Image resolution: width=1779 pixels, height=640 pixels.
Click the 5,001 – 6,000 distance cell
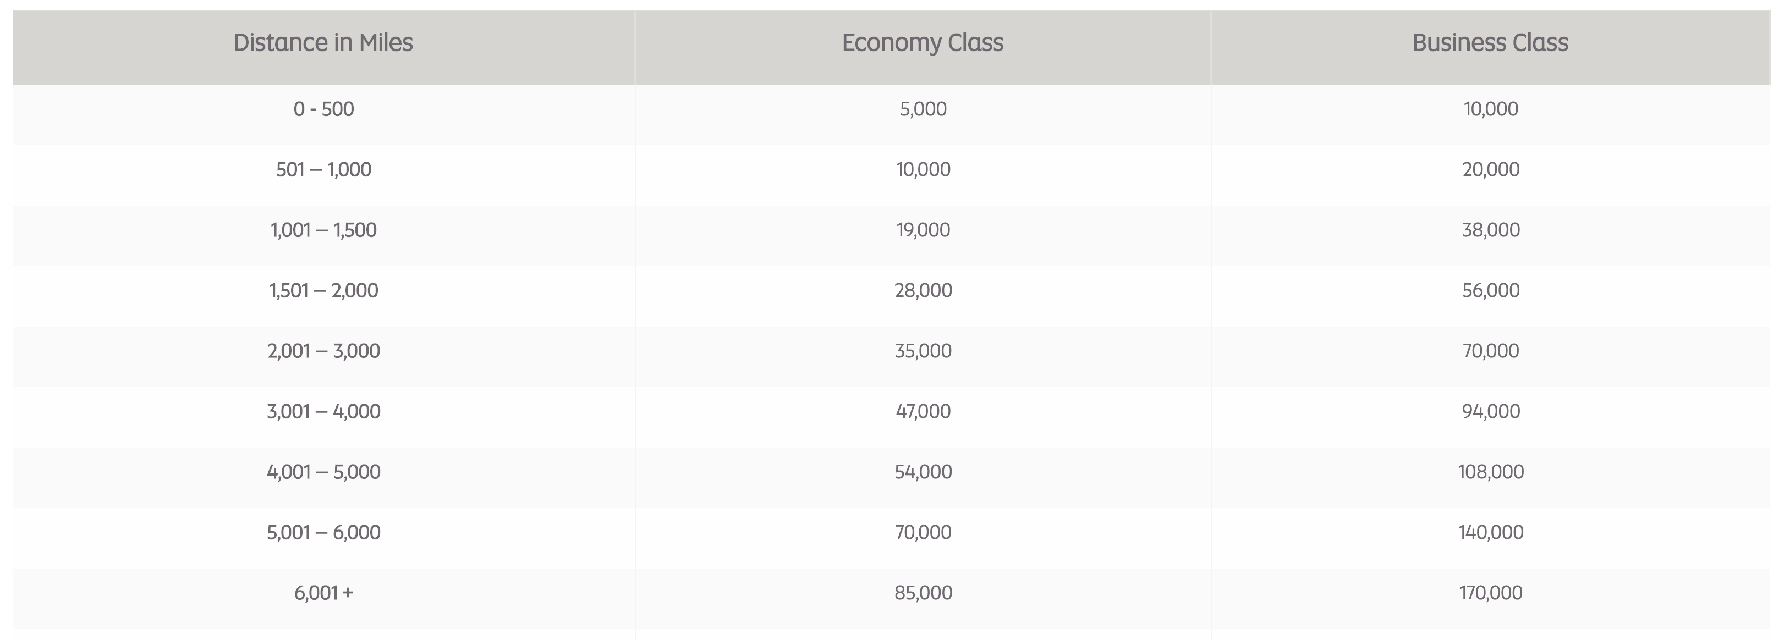[x=323, y=532]
